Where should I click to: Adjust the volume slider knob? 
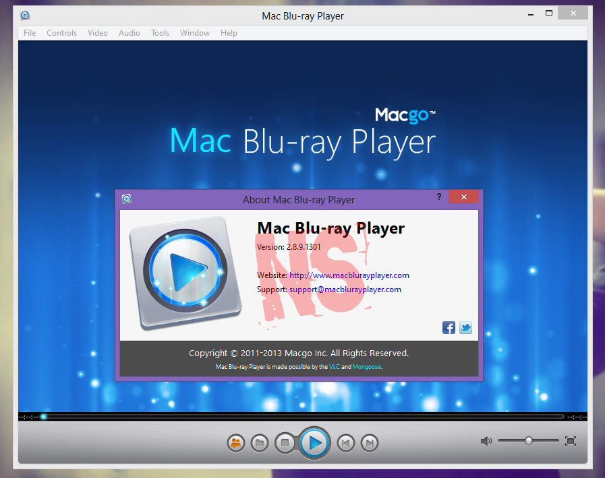click(x=529, y=440)
